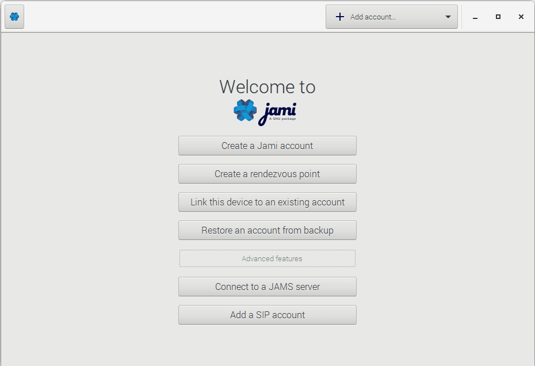The image size is (535, 366).
Task: Link this device to an existing account
Action: tap(267, 202)
